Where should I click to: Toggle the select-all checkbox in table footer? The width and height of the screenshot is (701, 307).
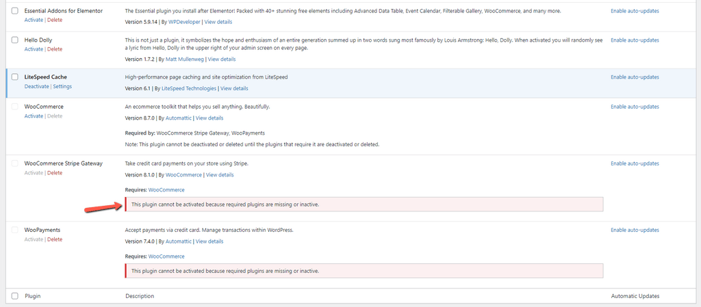pyautogui.click(x=15, y=296)
